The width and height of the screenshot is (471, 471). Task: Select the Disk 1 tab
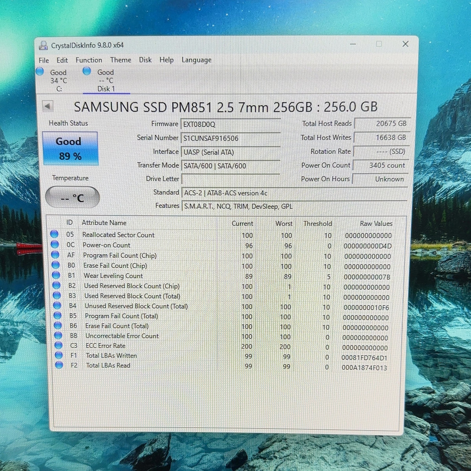click(x=106, y=80)
